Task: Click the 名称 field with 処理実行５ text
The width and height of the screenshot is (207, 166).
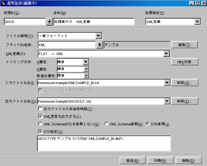Action: click(x=94, y=22)
